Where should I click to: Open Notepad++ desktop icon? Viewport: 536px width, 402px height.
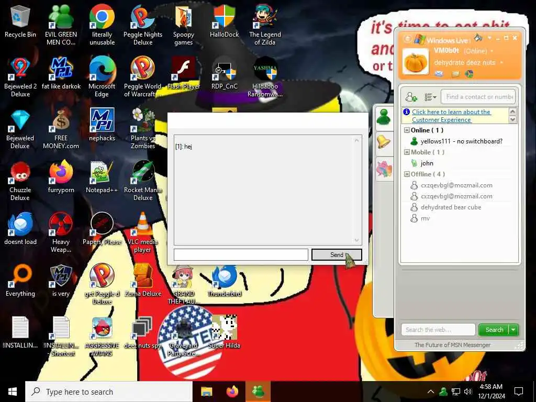click(102, 177)
